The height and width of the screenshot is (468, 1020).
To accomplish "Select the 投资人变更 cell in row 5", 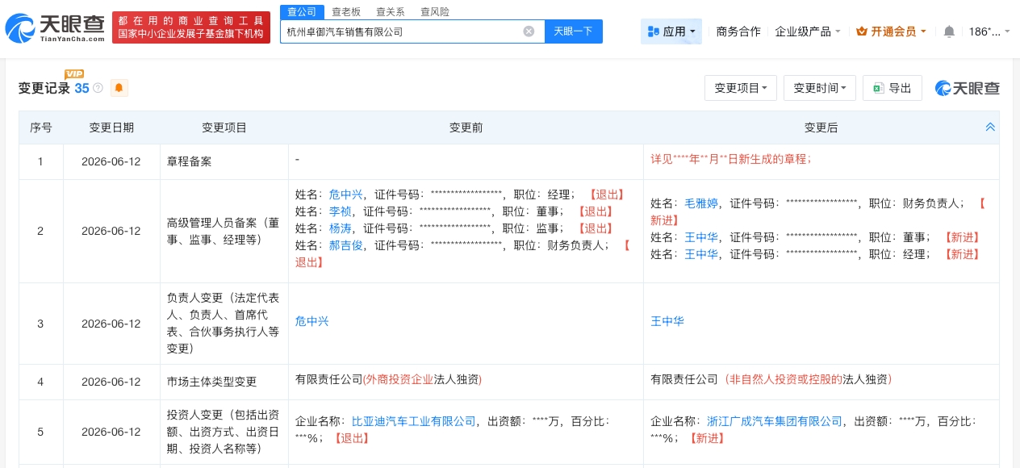I will click(224, 432).
